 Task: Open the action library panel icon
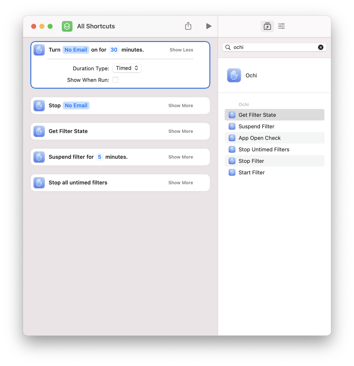point(267,26)
